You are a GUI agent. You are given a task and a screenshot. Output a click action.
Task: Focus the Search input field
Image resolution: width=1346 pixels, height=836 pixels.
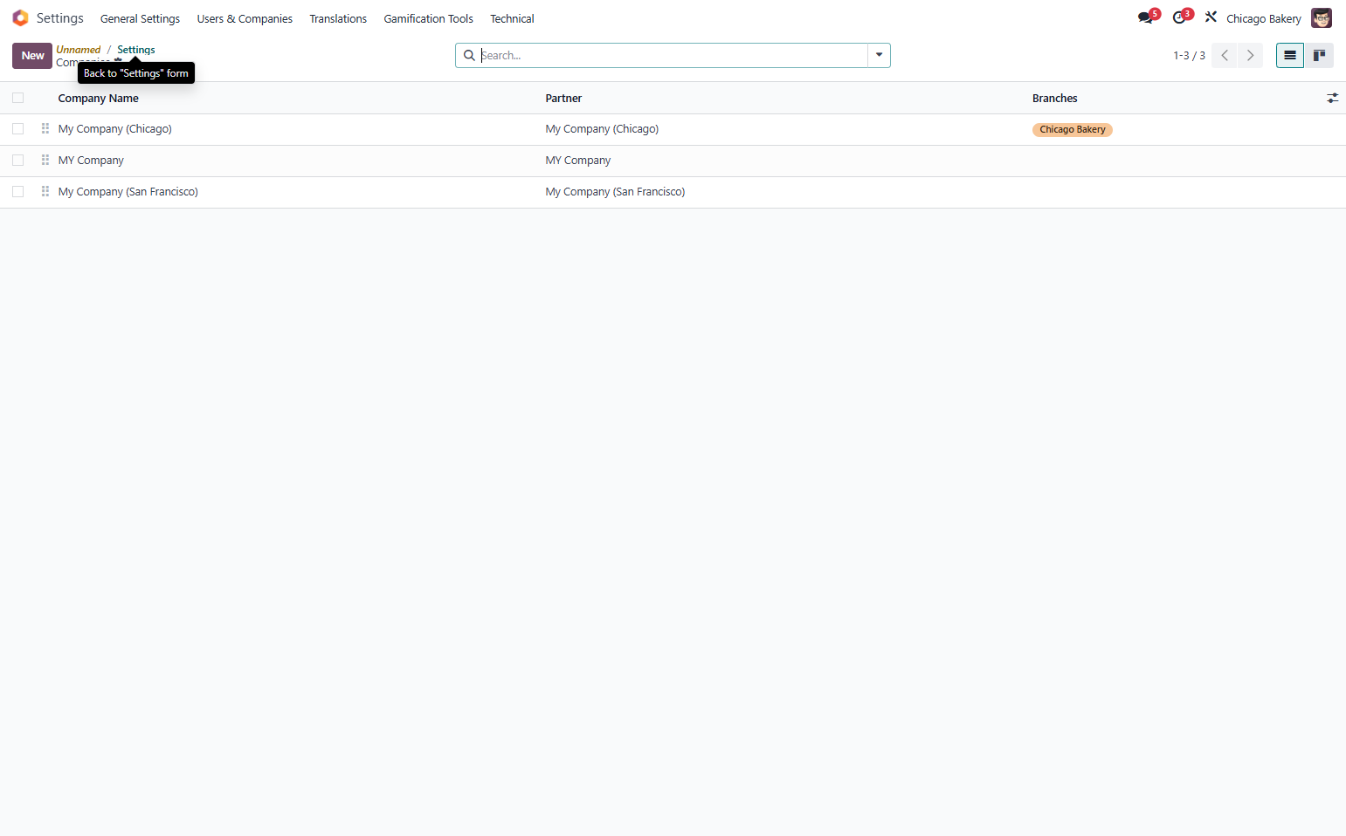pyautogui.click(x=673, y=56)
